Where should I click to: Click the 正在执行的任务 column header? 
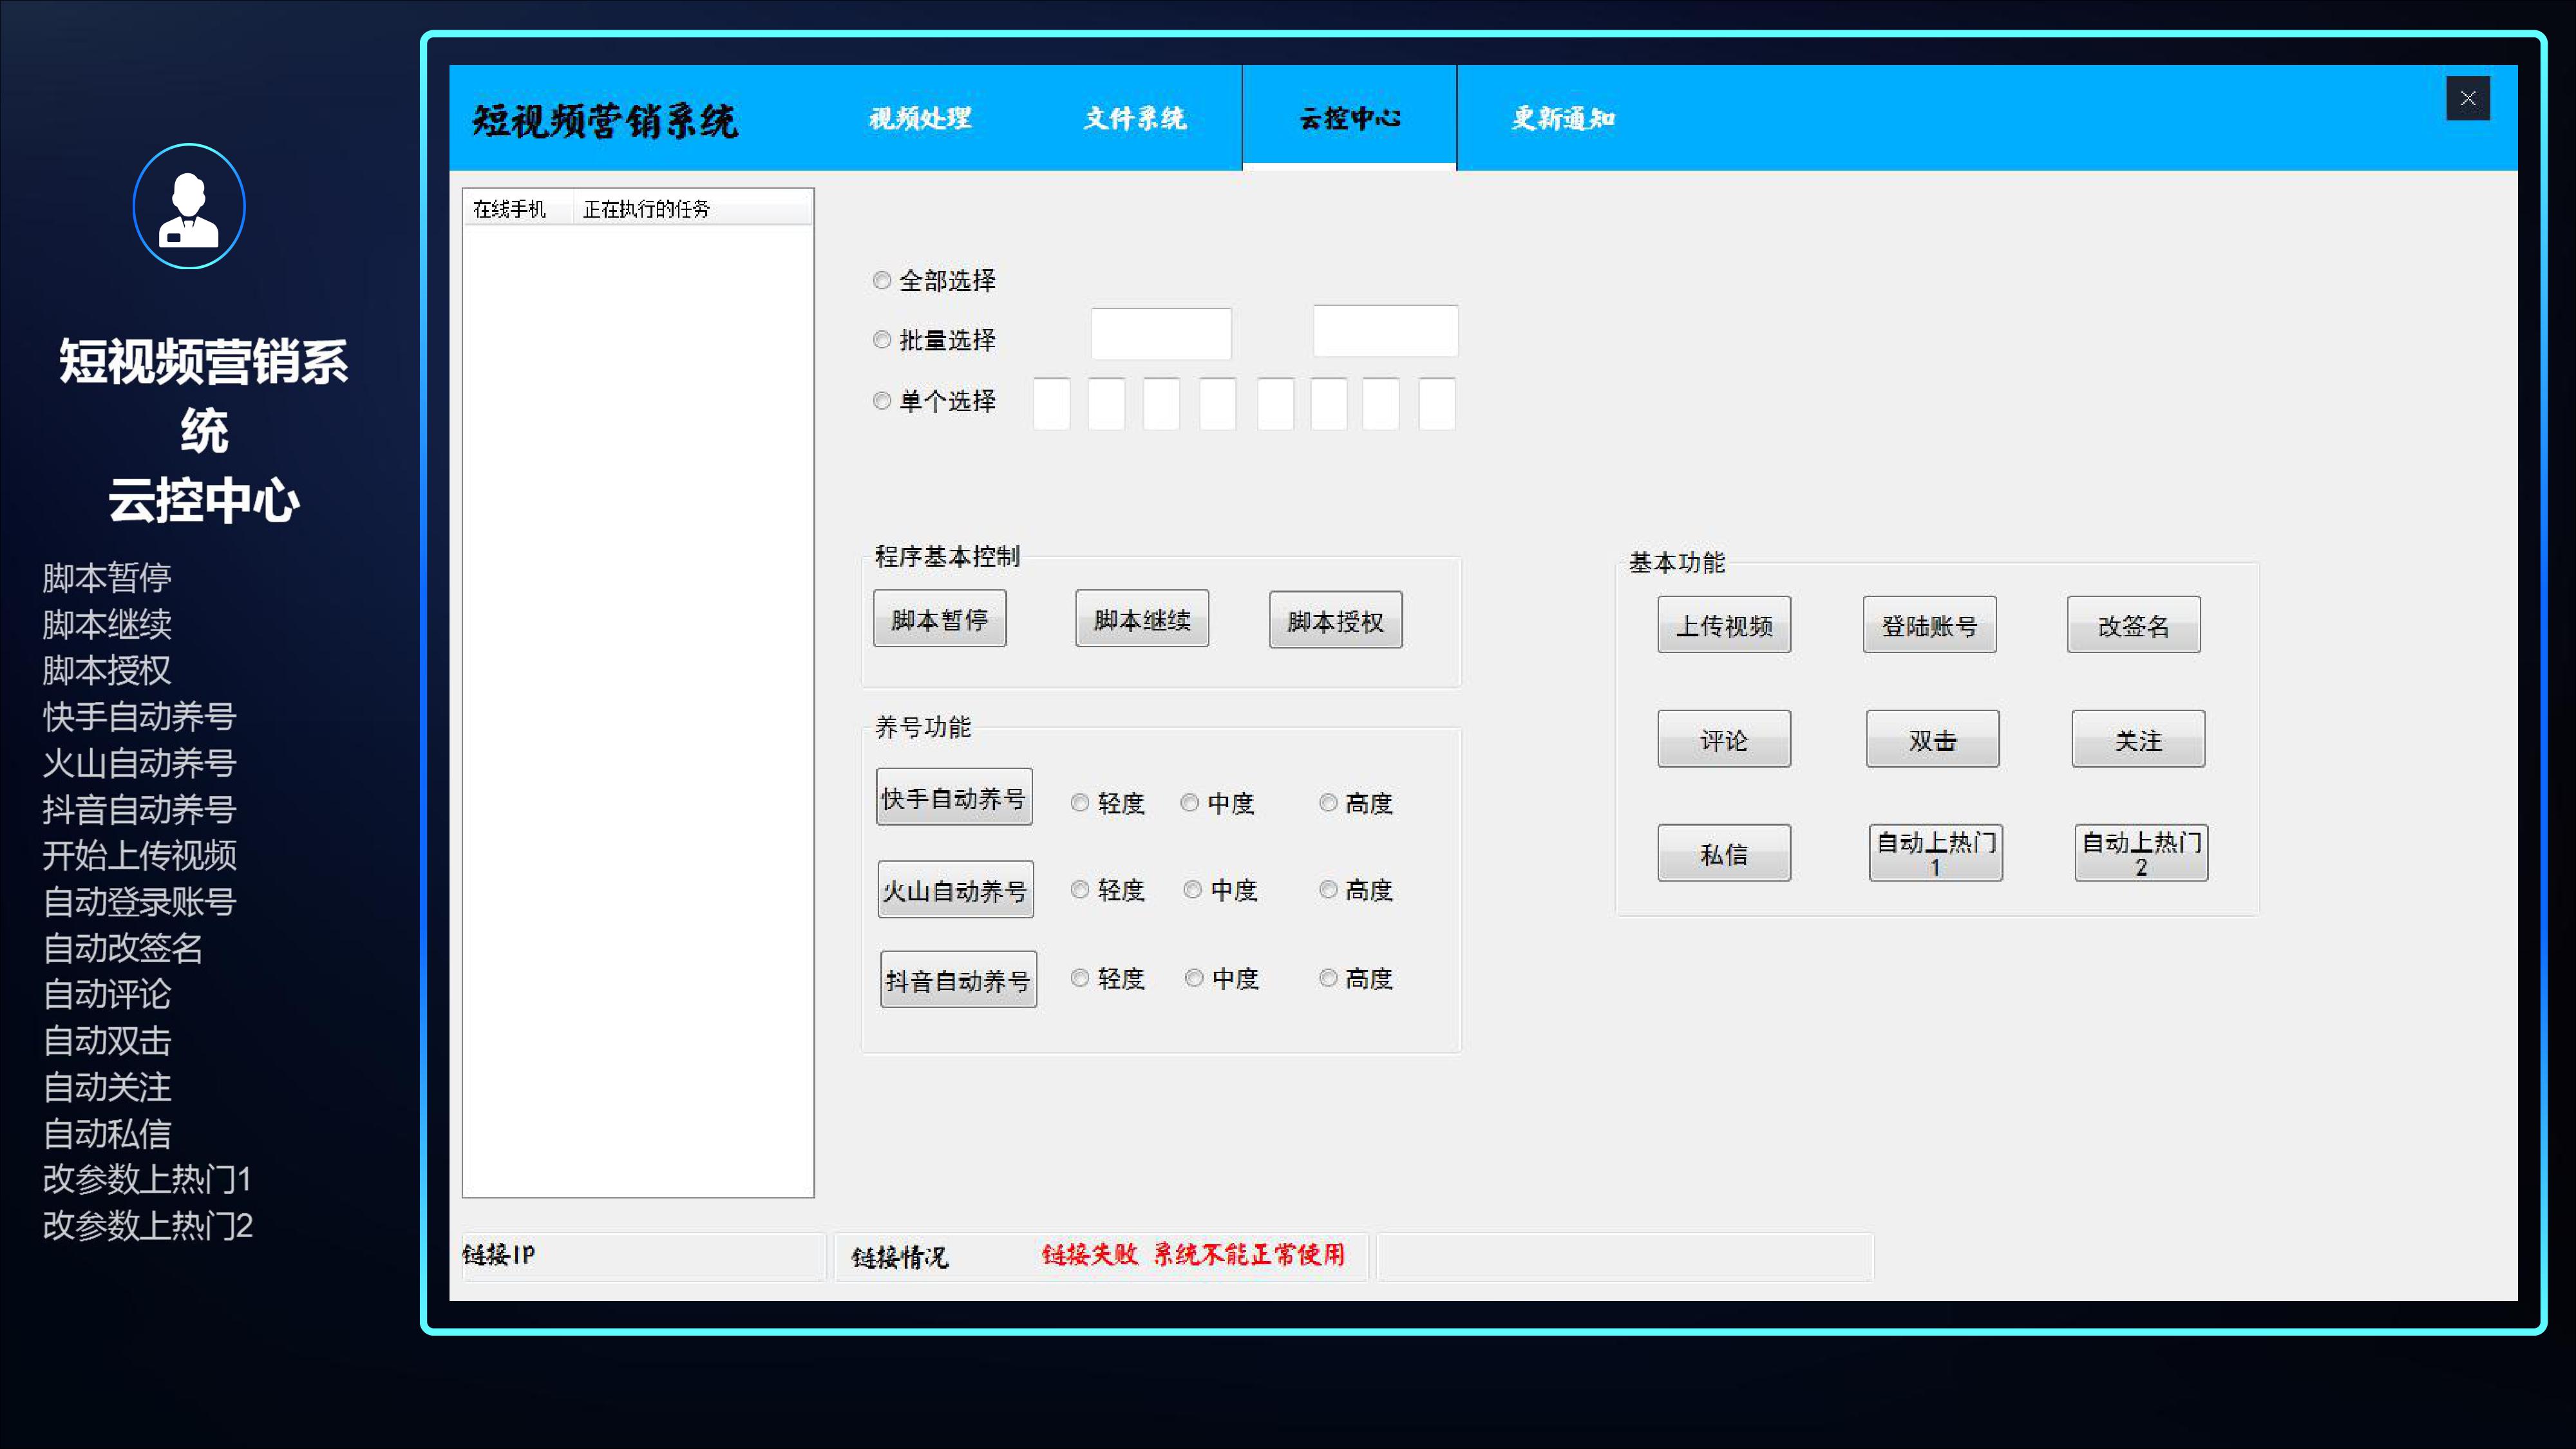[x=692, y=208]
